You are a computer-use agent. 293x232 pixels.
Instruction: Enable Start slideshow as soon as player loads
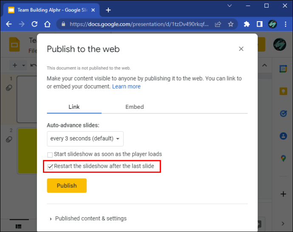coord(50,155)
